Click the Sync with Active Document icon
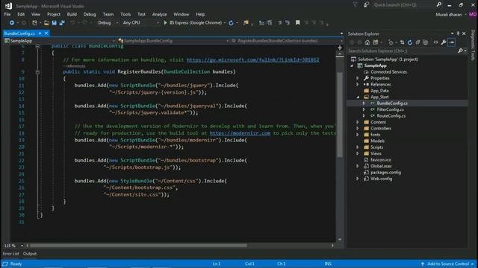 click(x=402, y=42)
